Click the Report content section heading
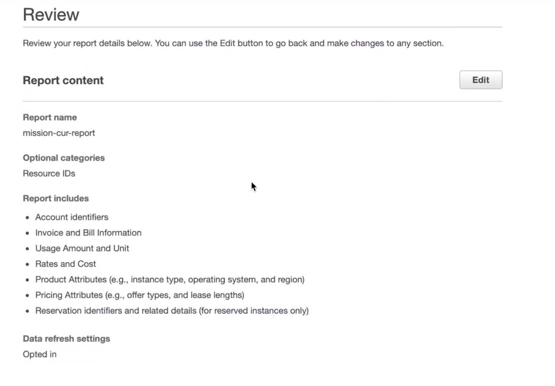 click(x=63, y=80)
